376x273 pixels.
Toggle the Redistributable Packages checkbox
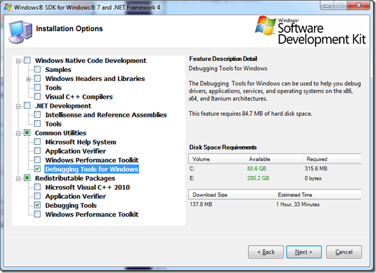(27, 178)
